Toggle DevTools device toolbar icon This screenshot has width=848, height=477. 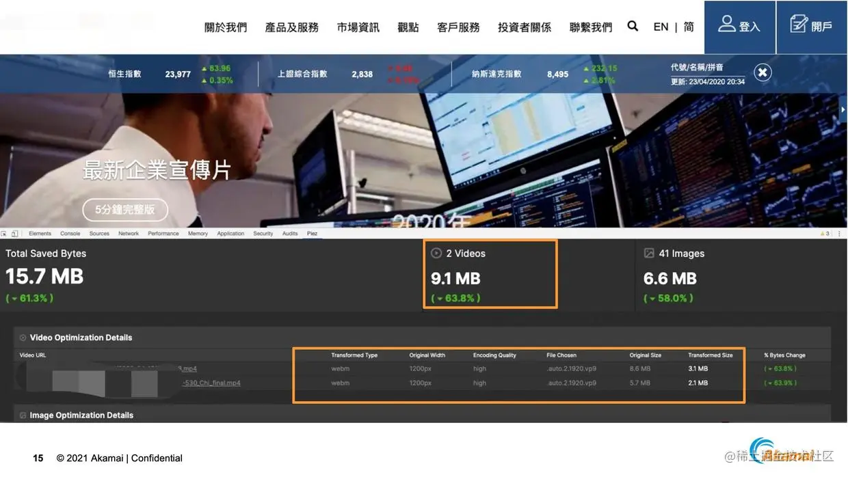pos(15,234)
